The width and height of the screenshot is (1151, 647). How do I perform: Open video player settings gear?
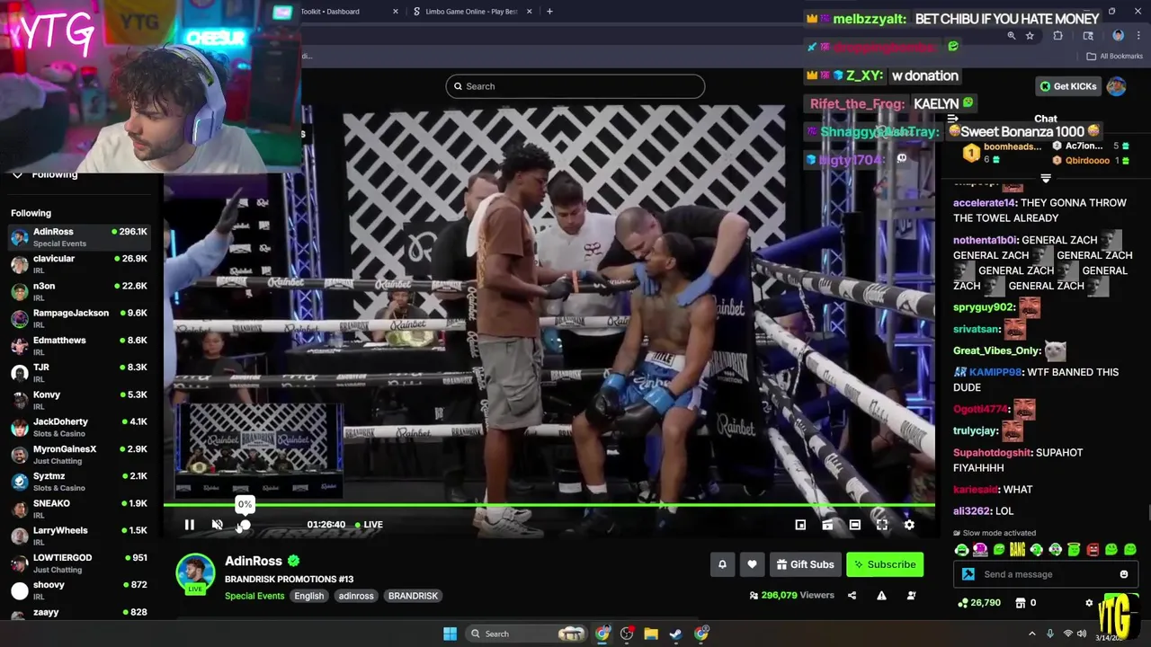[909, 525]
